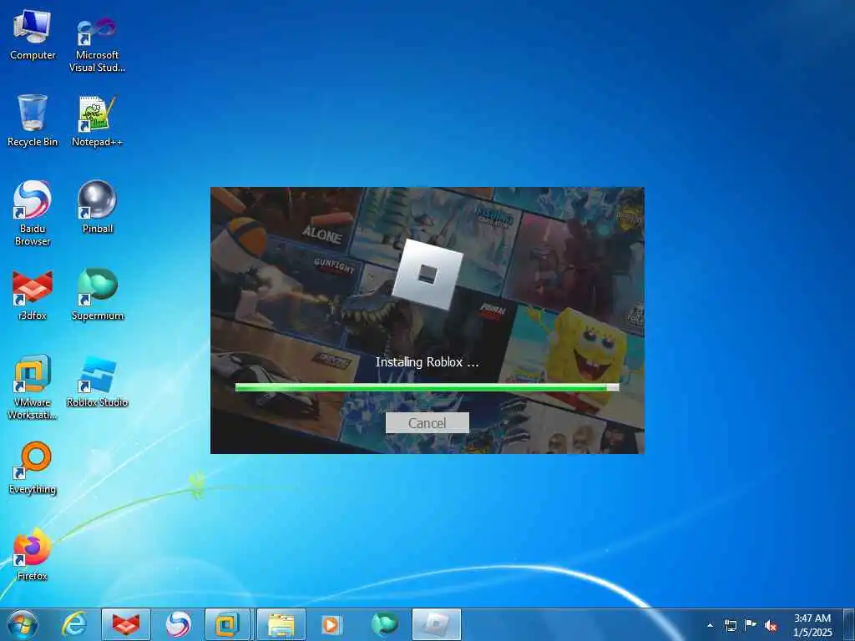Click the Show Desktop button
The height and width of the screenshot is (641, 855).
coord(849,624)
